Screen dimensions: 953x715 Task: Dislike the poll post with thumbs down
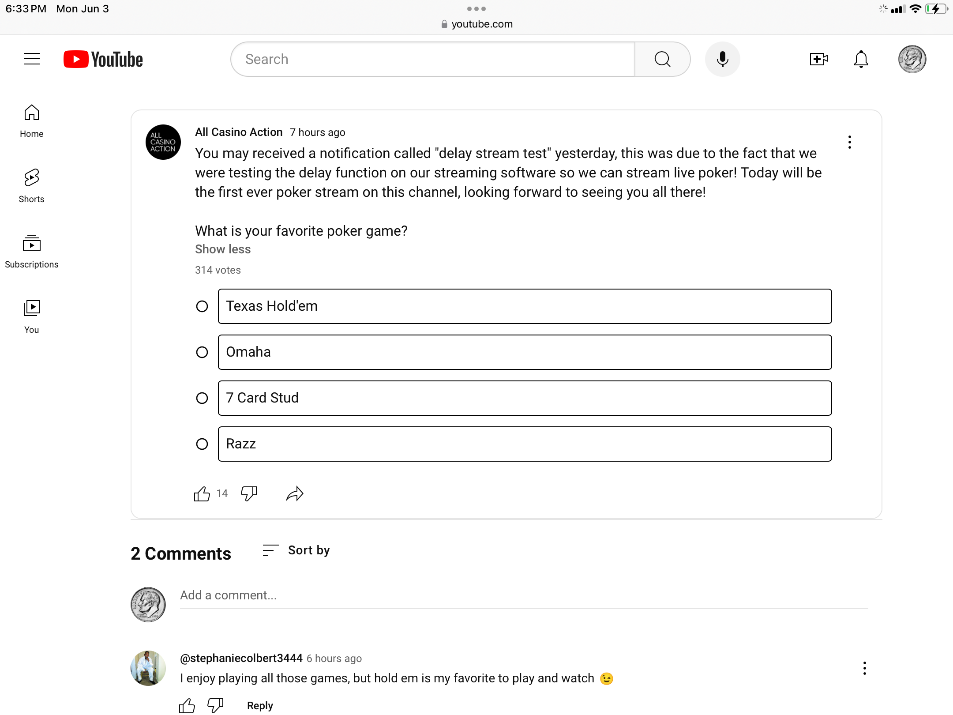tap(249, 494)
